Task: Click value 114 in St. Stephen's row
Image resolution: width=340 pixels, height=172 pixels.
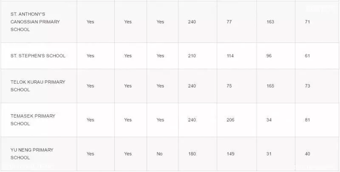Action: [x=230, y=56]
